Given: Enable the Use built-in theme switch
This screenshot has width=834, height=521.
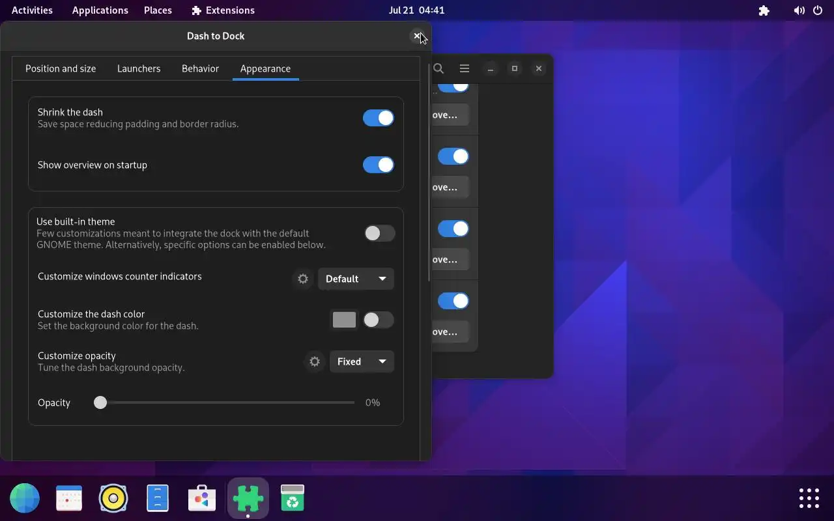Looking at the screenshot, I should click(379, 233).
